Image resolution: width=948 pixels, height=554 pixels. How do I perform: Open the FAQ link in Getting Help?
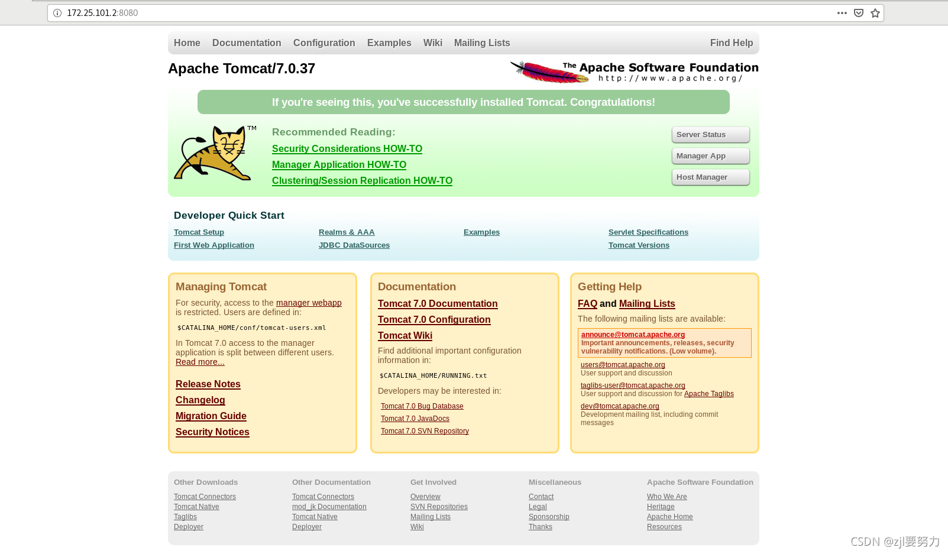587,304
